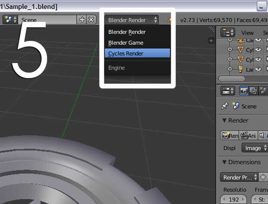Click the upper Cyl mesh icon in Outliner

click(x=240, y=50)
